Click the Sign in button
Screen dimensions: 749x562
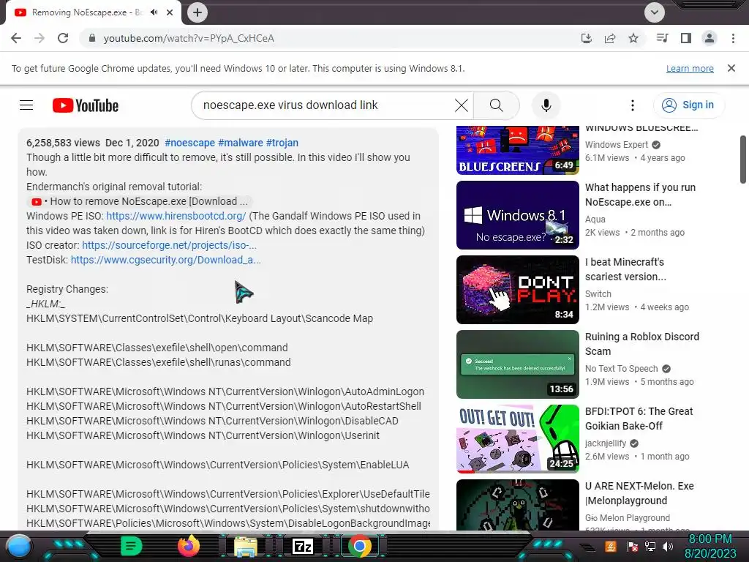click(688, 105)
